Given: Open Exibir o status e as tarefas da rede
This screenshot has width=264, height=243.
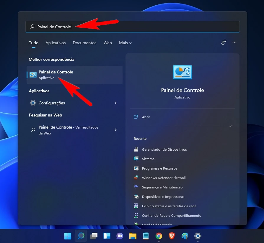Looking at the screenshot, I should (169, 206).
